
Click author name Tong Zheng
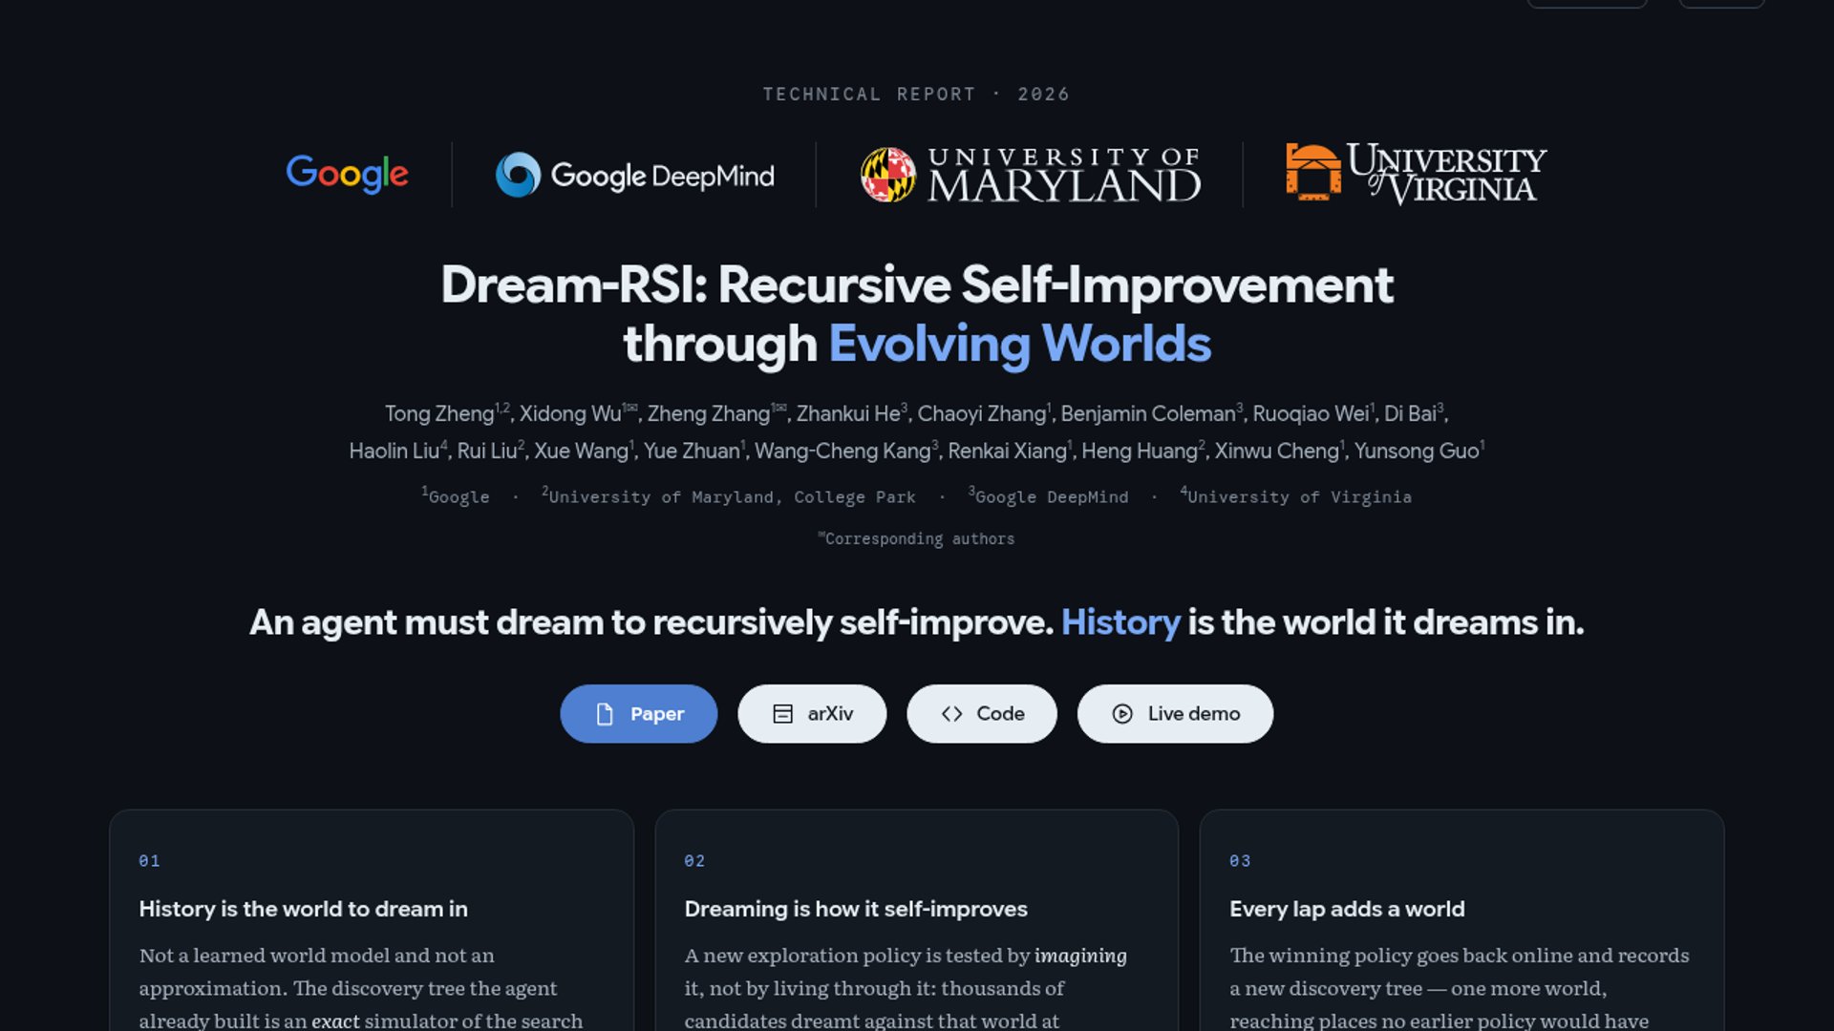point(439,414)
